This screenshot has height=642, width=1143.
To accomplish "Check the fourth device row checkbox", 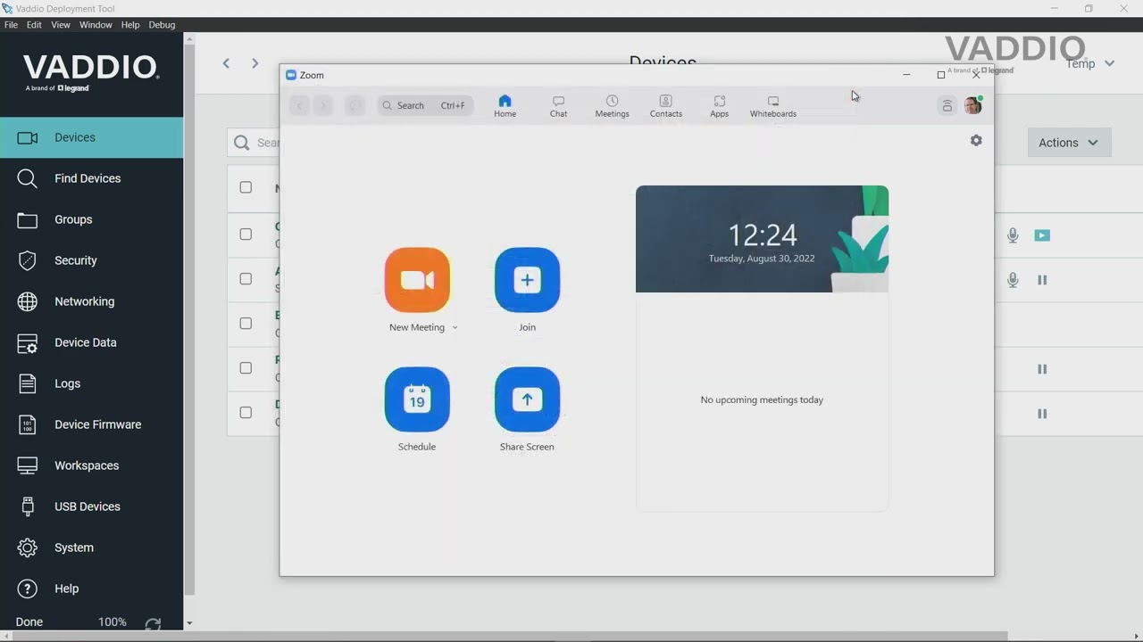I will 246,367.
